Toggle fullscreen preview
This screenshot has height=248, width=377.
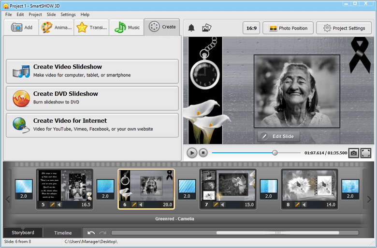point(366,153)
